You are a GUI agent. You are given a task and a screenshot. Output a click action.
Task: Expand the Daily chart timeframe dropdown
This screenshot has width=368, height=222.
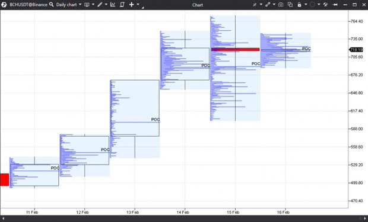[80, 5]
